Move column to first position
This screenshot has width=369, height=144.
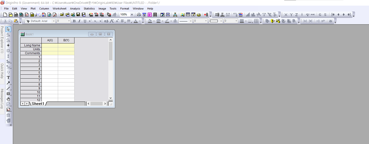(x=333, y=14)
